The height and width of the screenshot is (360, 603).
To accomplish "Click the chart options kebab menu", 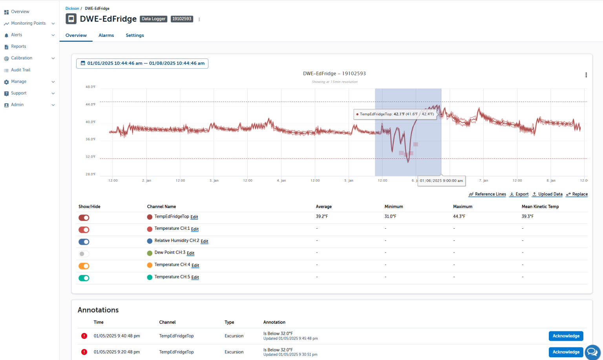I will tap(586, 75).
